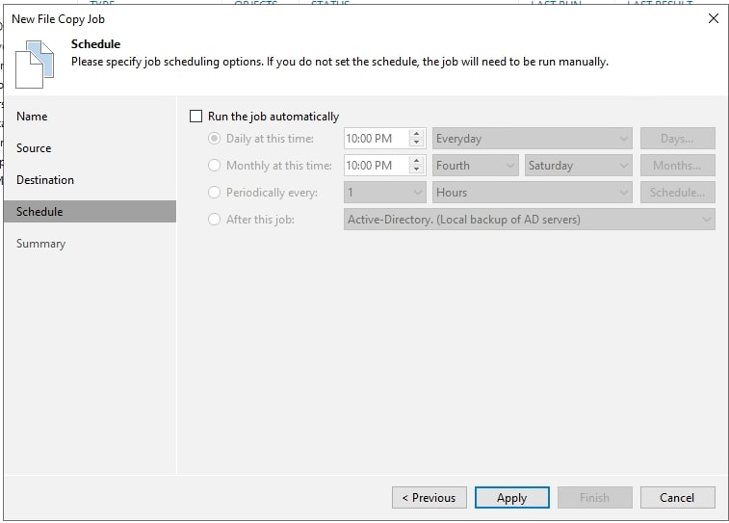Image resolution: width=729 pixels, height=523 pixels.
Task: Open the Active-Directory job dropdown
Action: click(x=529, y=220)
